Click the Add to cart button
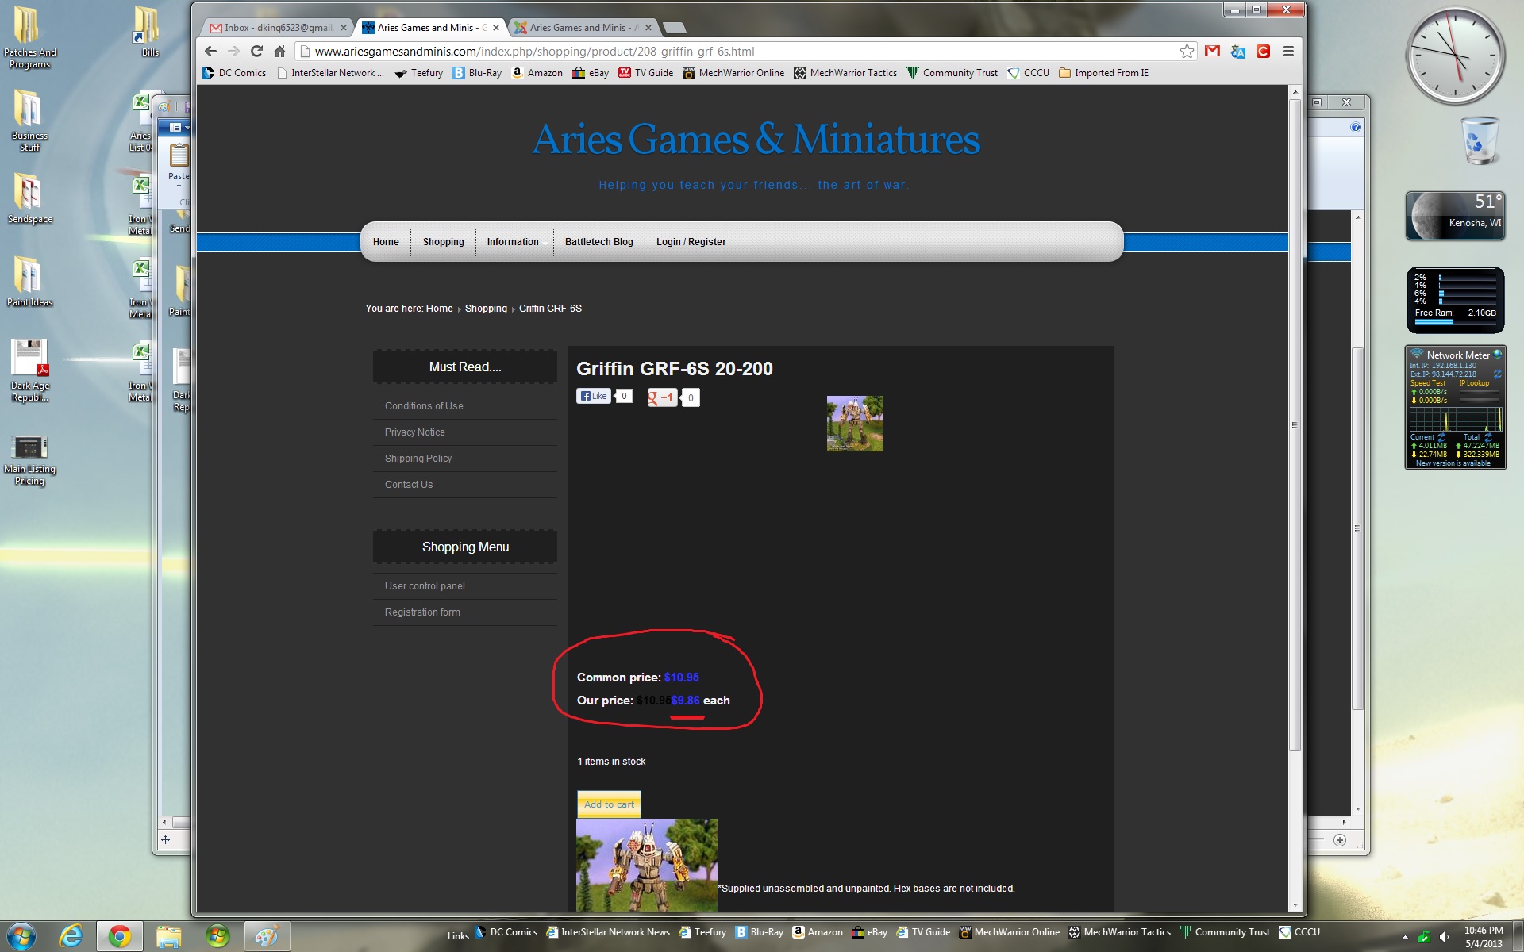This screenshot has height=952, width=1524. [609, 804]
